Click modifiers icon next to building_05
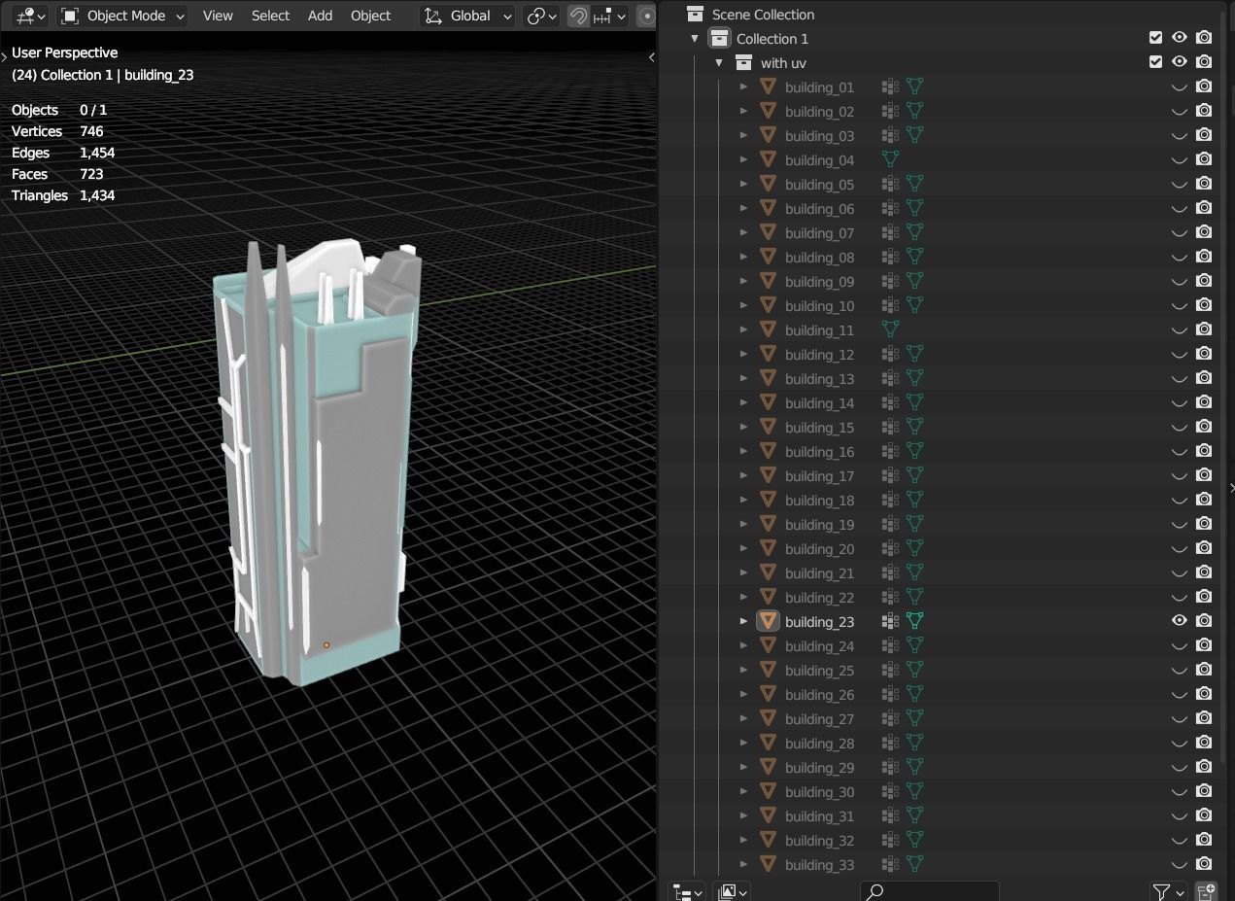1235x901 pixels. pyautogui.click(x=889, y=184)
